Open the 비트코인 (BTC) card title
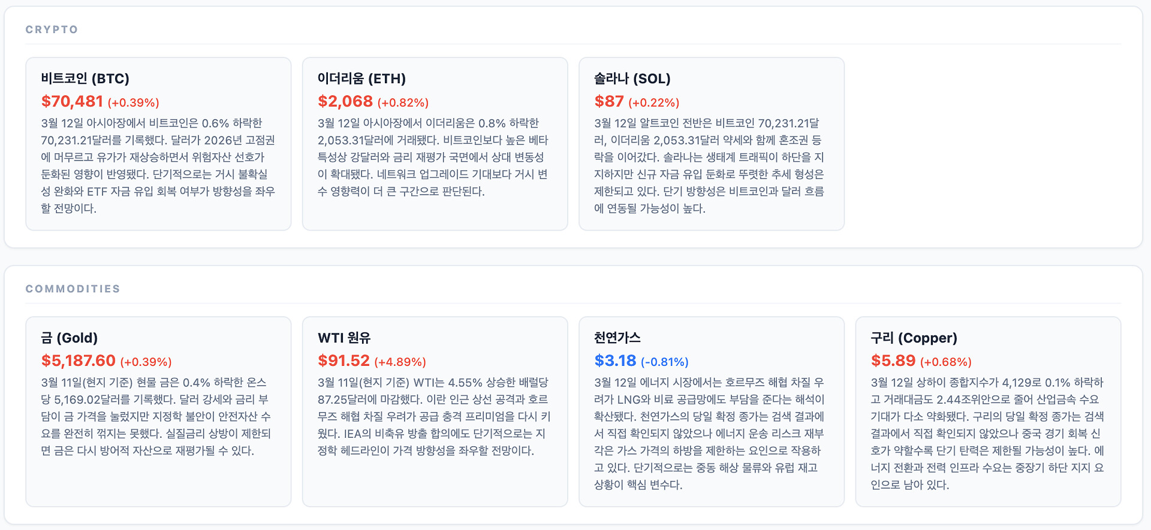 click(x=85, y=78)
